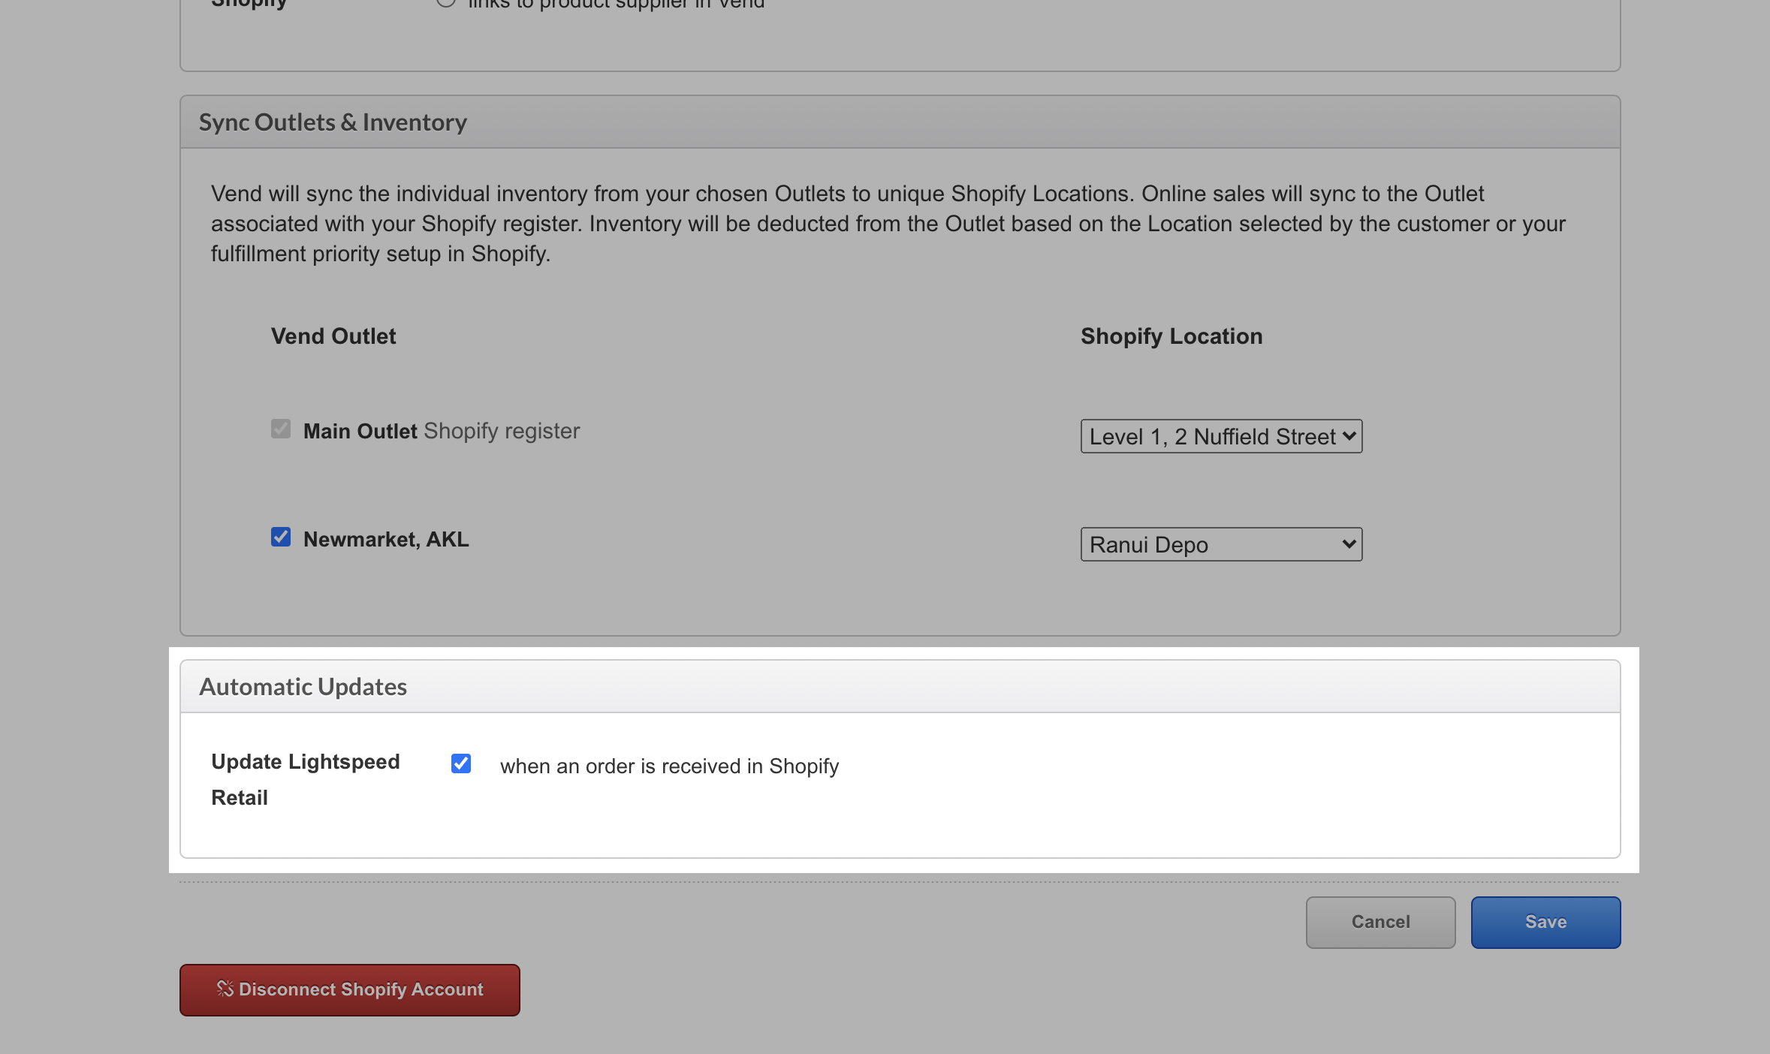Screen dimensions: 1770x1054
Task: Select the product supplier radio button
Action: [446, 2]
